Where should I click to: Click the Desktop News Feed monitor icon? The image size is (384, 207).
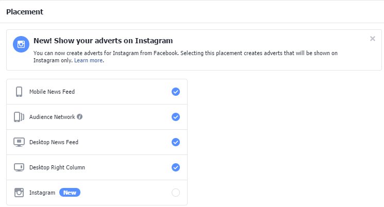19,142
